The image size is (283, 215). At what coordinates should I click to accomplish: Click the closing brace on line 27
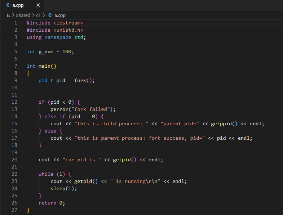tap(28, 210)
